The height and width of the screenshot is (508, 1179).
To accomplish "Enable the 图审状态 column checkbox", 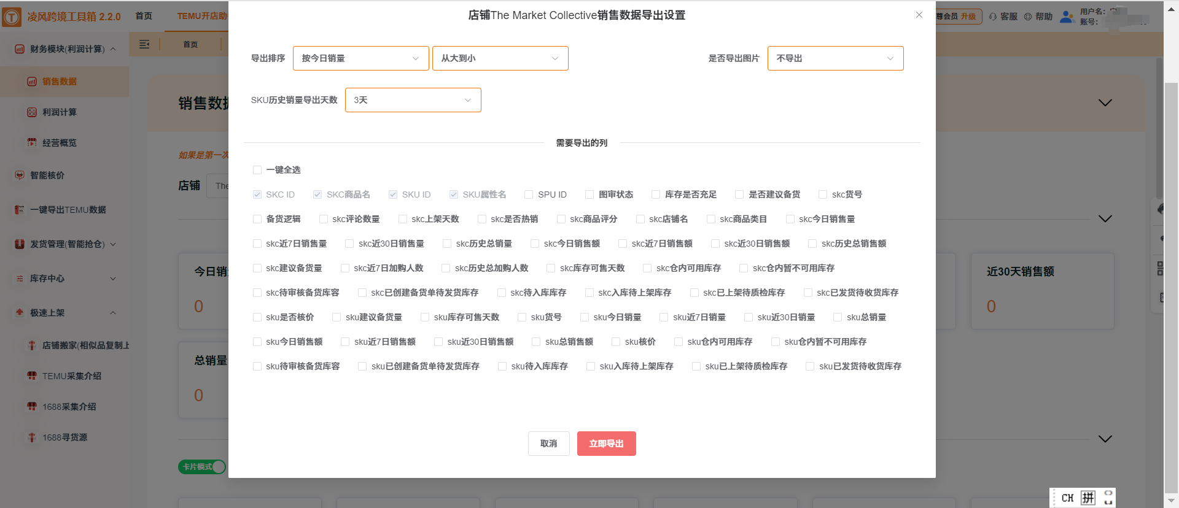I will click(x=589, y=194).
